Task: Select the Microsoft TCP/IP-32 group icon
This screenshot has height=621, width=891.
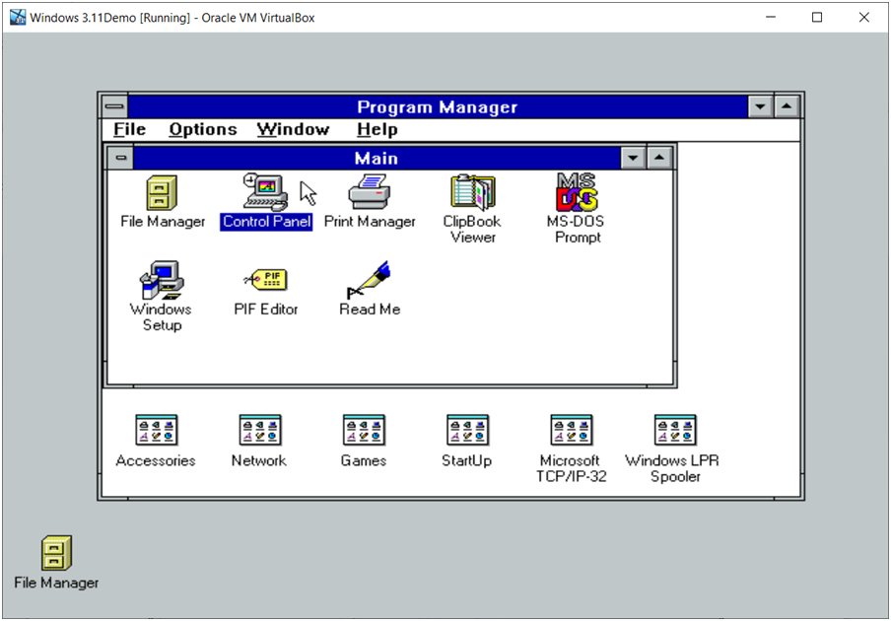Action: [x=571, y=430]
